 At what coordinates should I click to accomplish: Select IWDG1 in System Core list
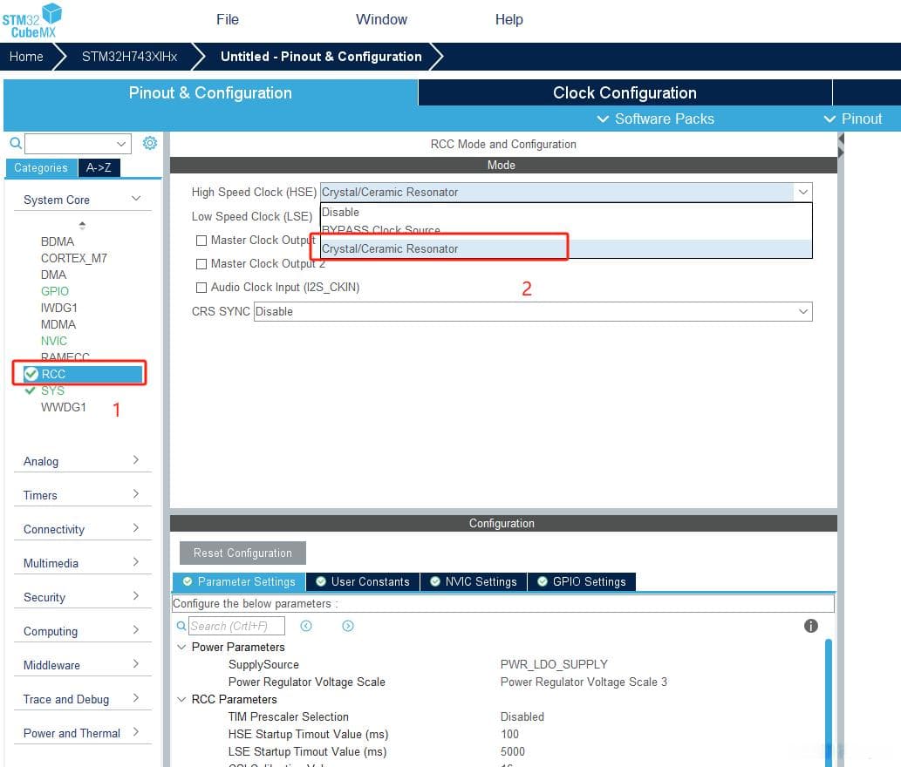click(58, 308)
